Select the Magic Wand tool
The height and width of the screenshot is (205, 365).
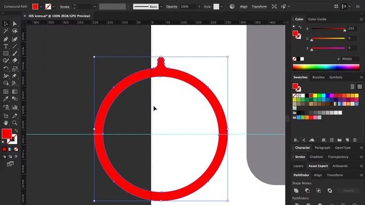tap(6, 31)
